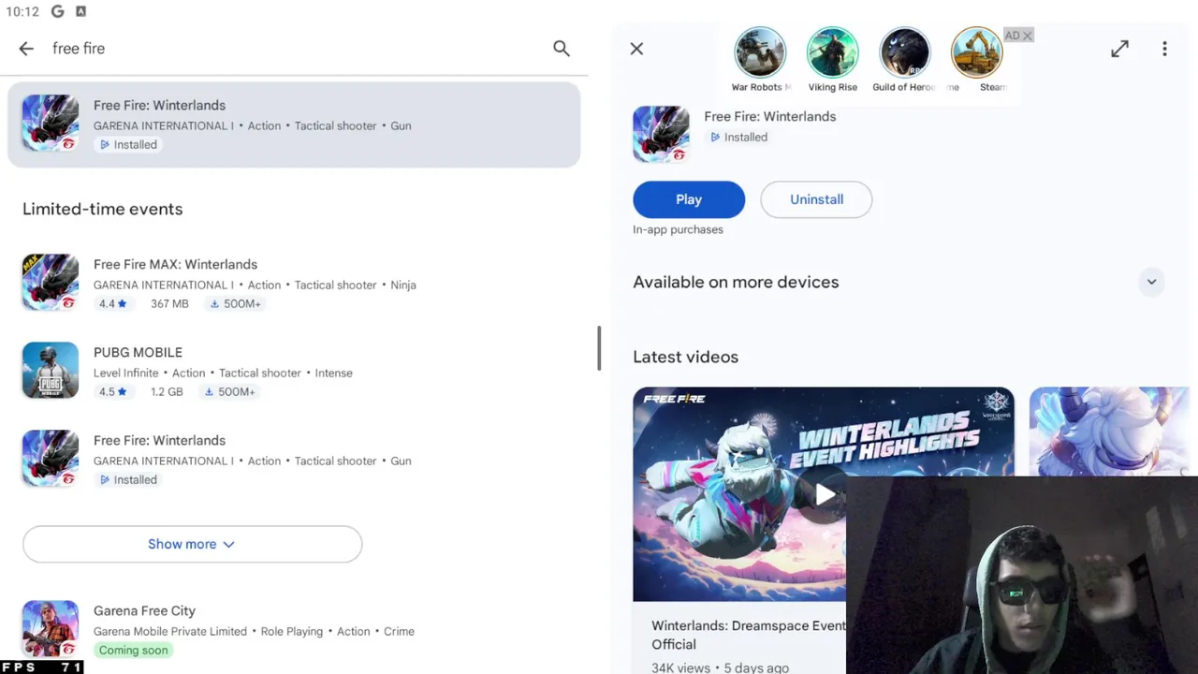Open the three-dot more options menu
Screen dimensions: 1198x674
1164,49
